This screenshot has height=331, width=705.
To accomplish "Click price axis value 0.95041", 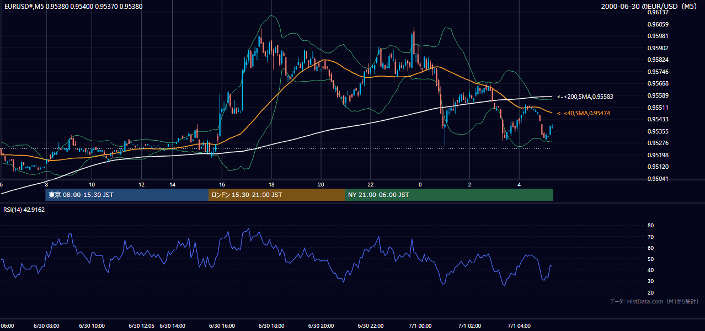I will pos(658,179).
